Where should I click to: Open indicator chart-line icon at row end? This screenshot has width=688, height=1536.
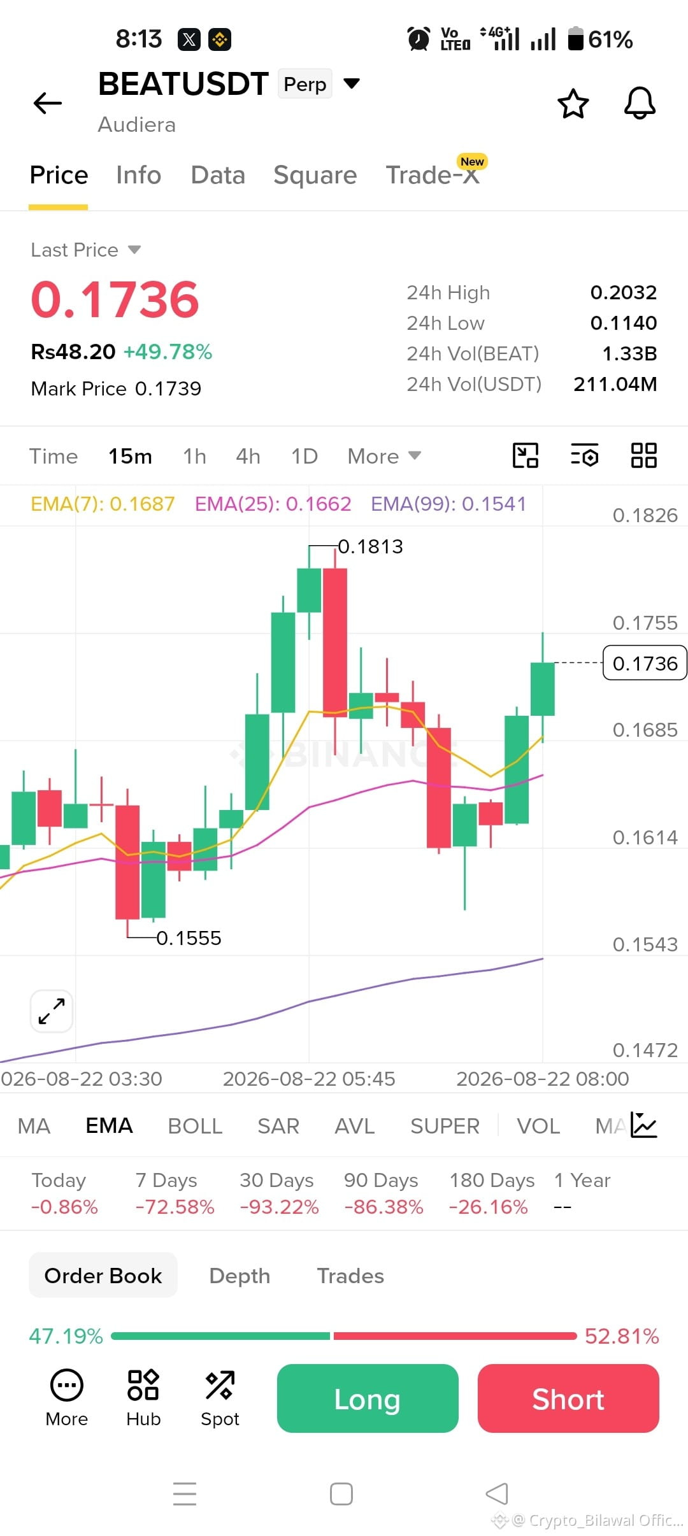pyautogui.click(x=643, y=1125)
